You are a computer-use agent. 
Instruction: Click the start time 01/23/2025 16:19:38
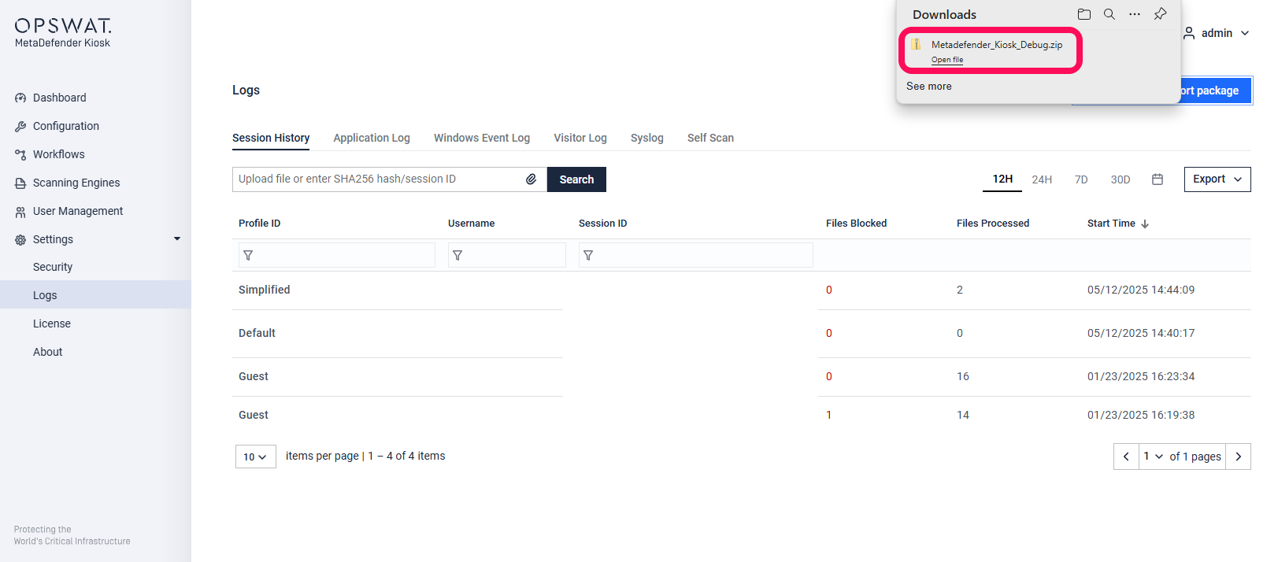tap(1141, 415)
